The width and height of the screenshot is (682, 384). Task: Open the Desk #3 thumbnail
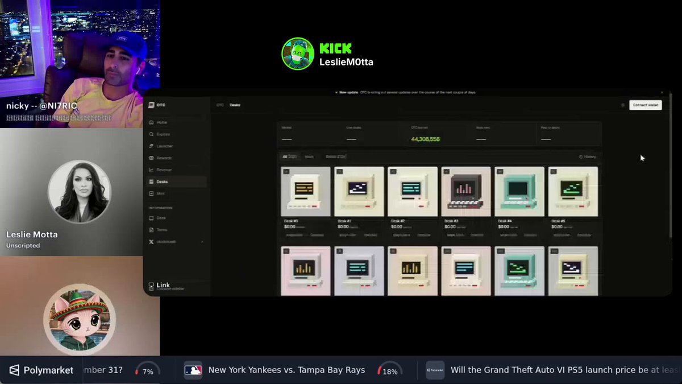(x=466, y=191)
